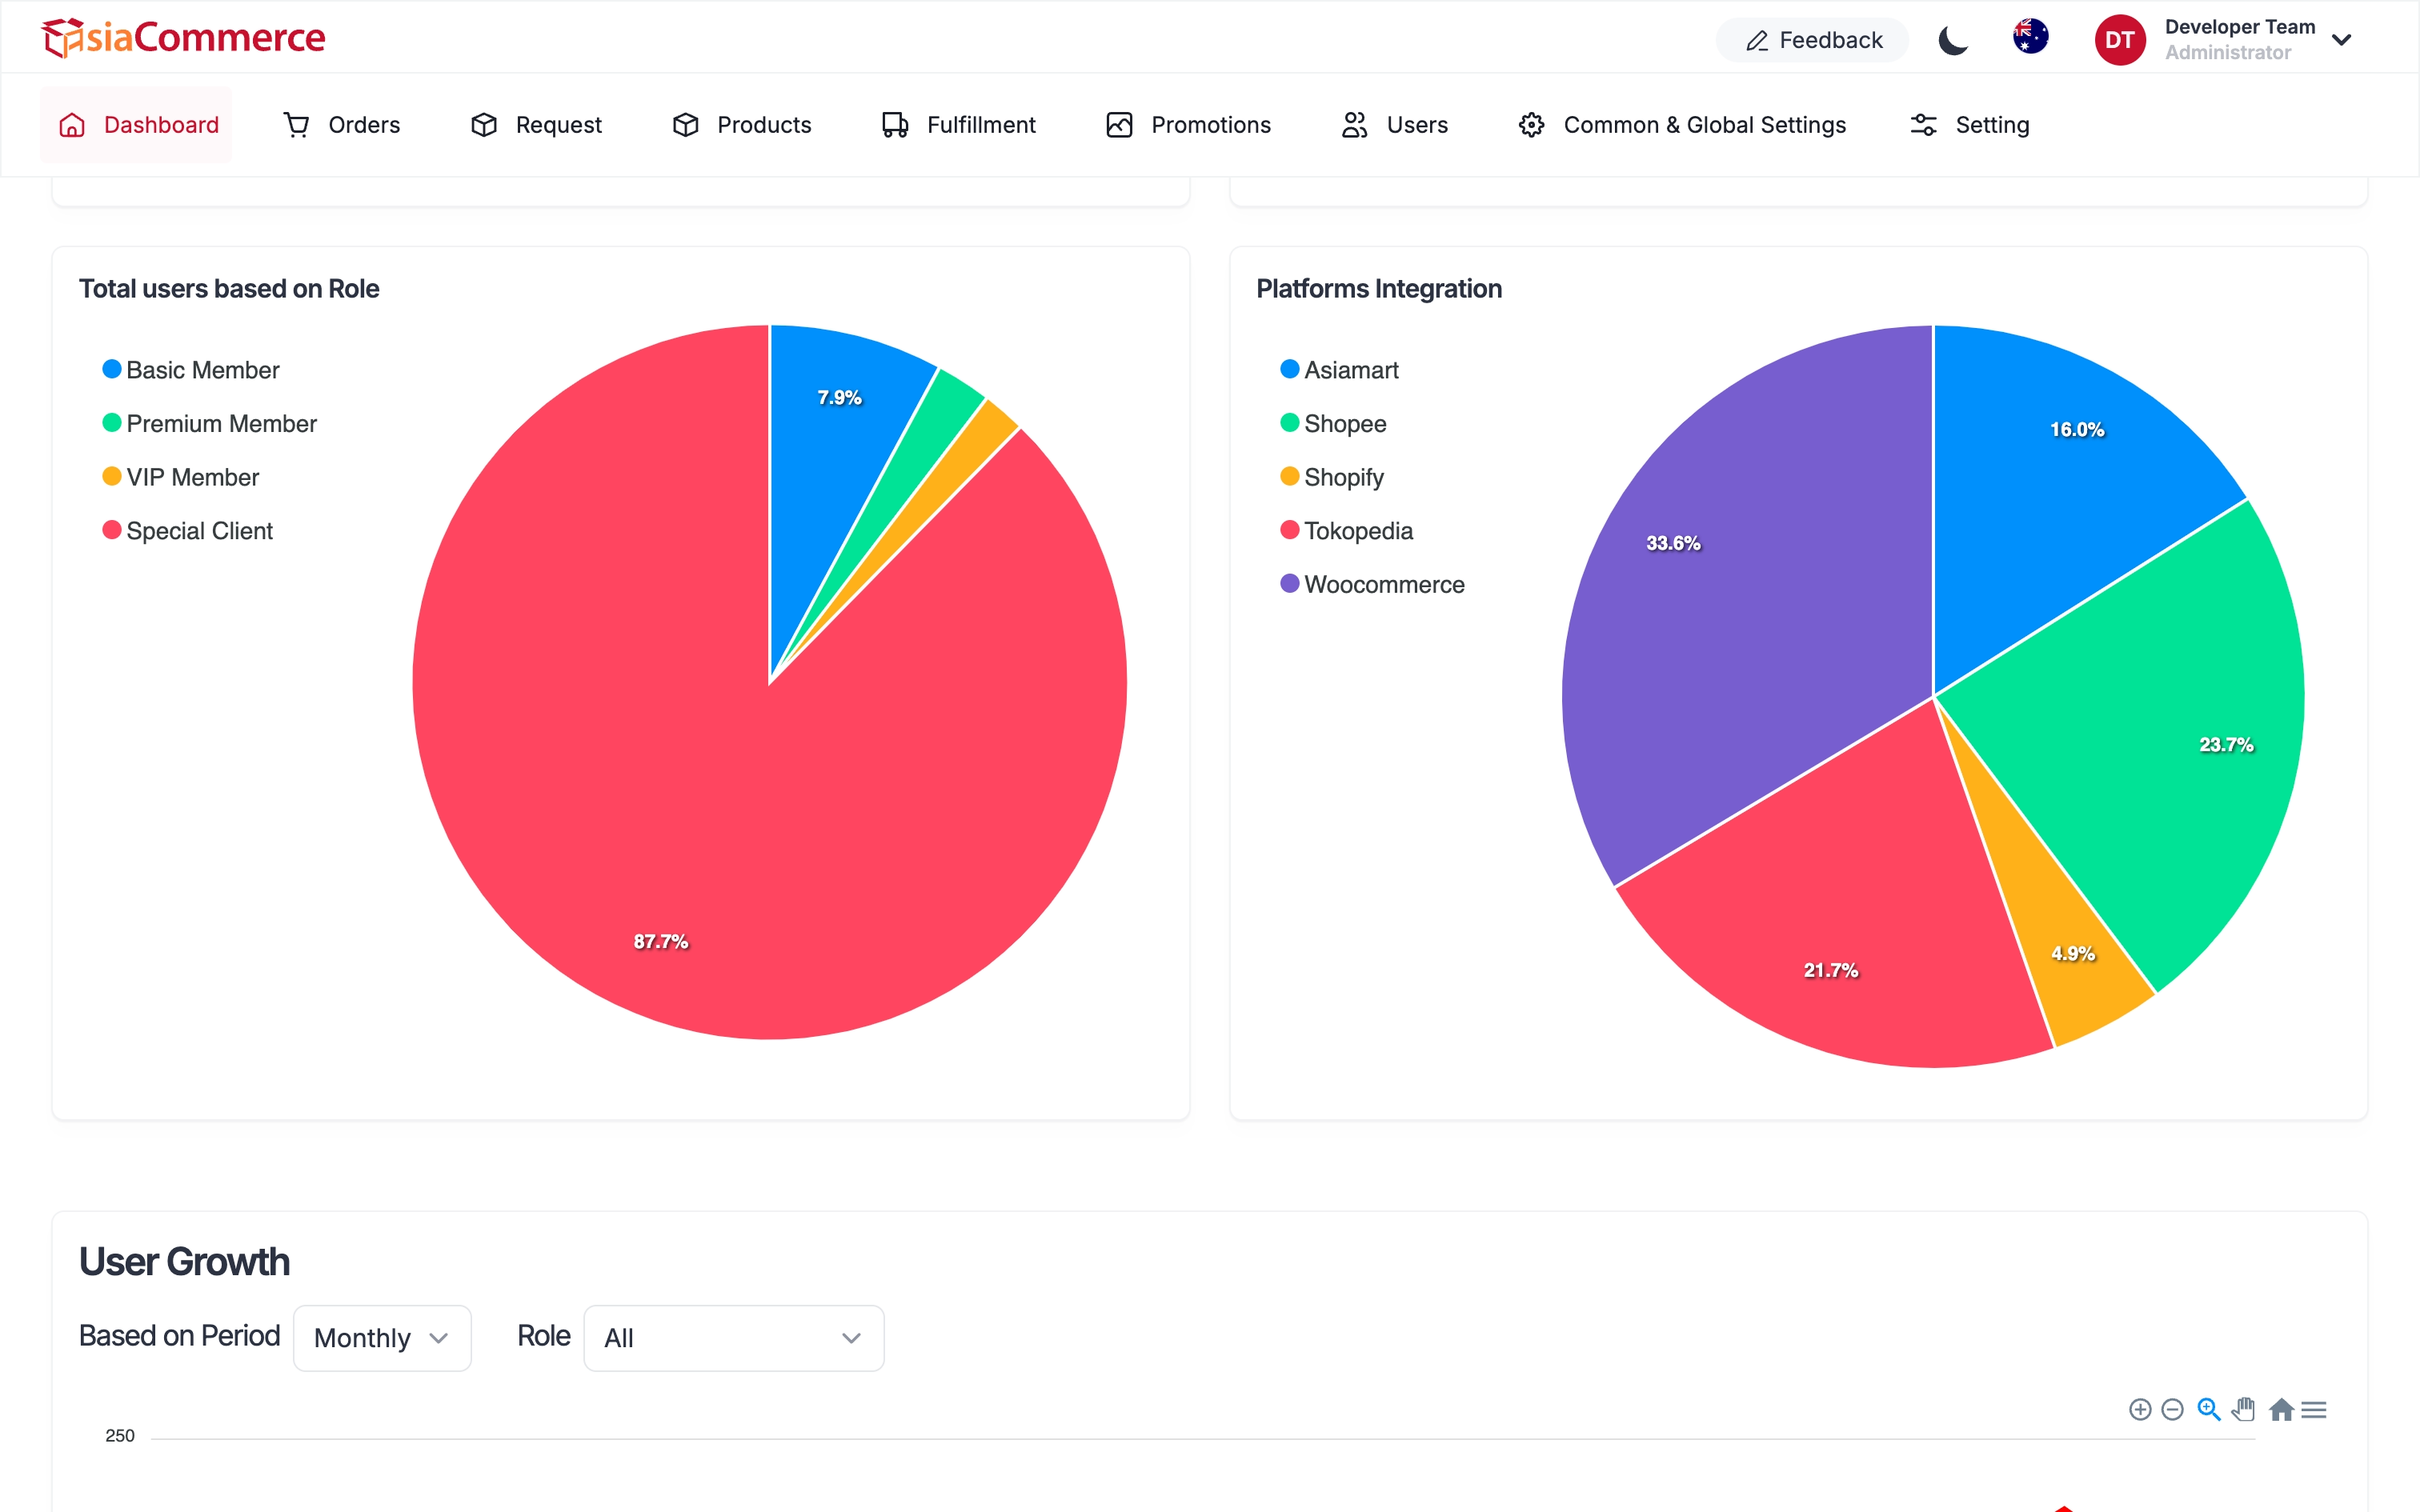Select the chart panning hand tool
Screen dimensions: 2420x1512
2244,1410
